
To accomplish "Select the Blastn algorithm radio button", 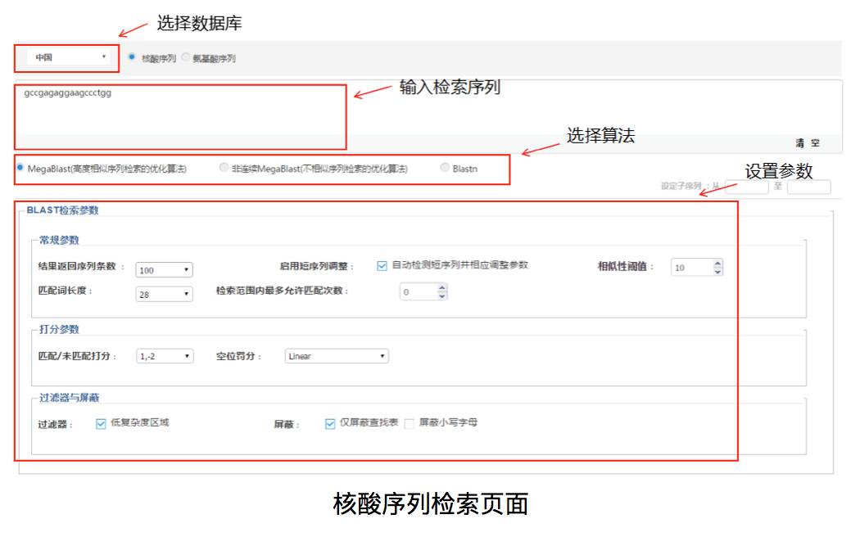I will 445,168.
